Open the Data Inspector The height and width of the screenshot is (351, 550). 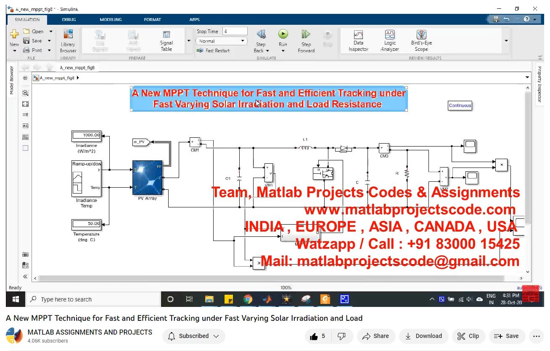pos(358,41)
